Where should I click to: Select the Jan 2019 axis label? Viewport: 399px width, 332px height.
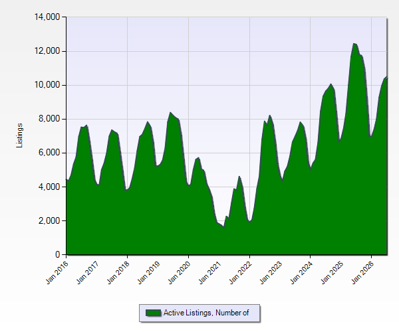pyautogui.click(x=149, y=272)
